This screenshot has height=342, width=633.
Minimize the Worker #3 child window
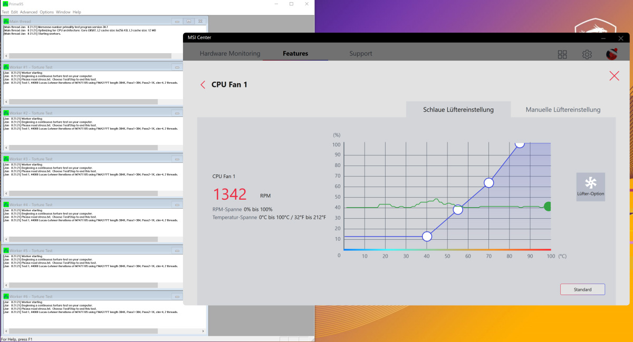click(178, 159)
